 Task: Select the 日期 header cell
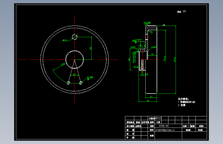click(x=158, y=122)
